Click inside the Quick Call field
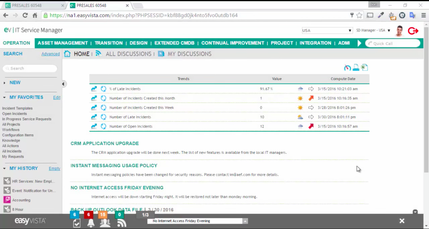Image resolution: width=429 pixels, height=229 pixels. (x=393, y=43)
